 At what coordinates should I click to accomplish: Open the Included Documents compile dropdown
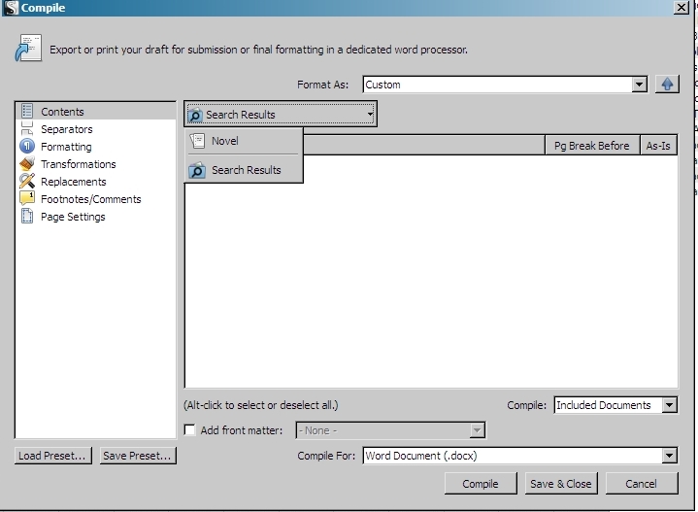[615, 405]
